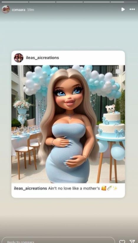Jump to the first story progress segment
Screen dimensions: 138x243
click(15, 2)
